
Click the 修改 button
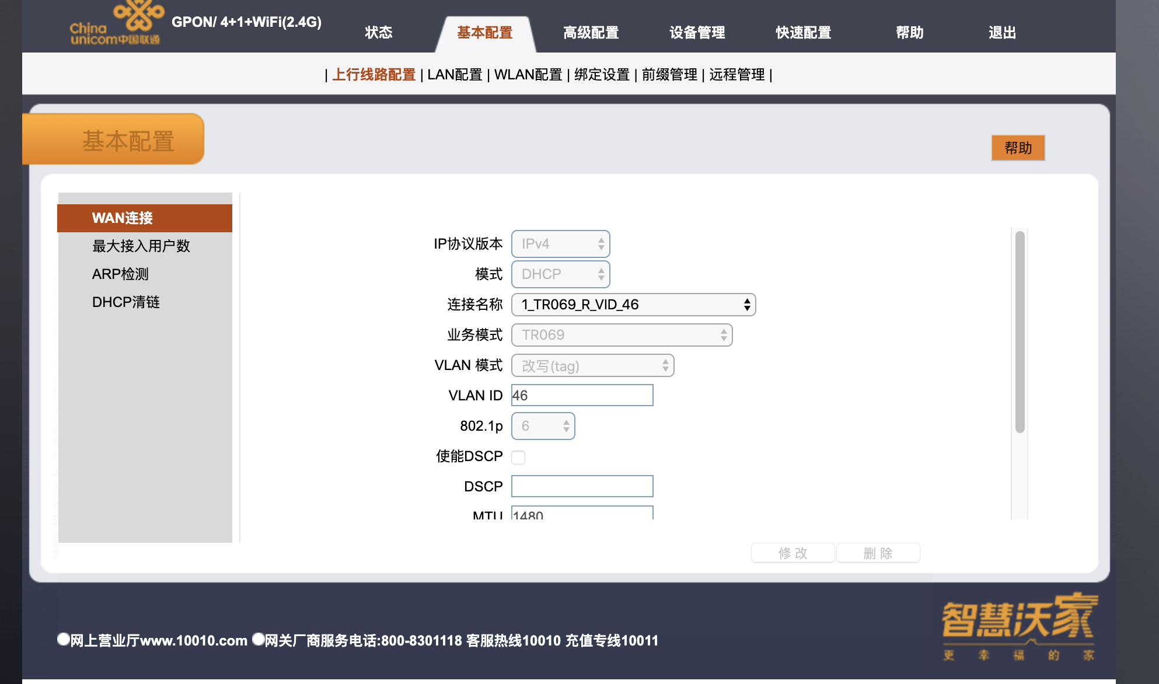tap(793, 553)
